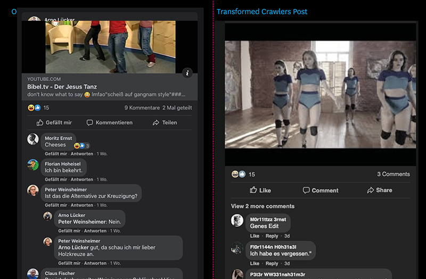
Task: Click the P3t3r WW331nsh31m3r username
Action: click(277, 274)
